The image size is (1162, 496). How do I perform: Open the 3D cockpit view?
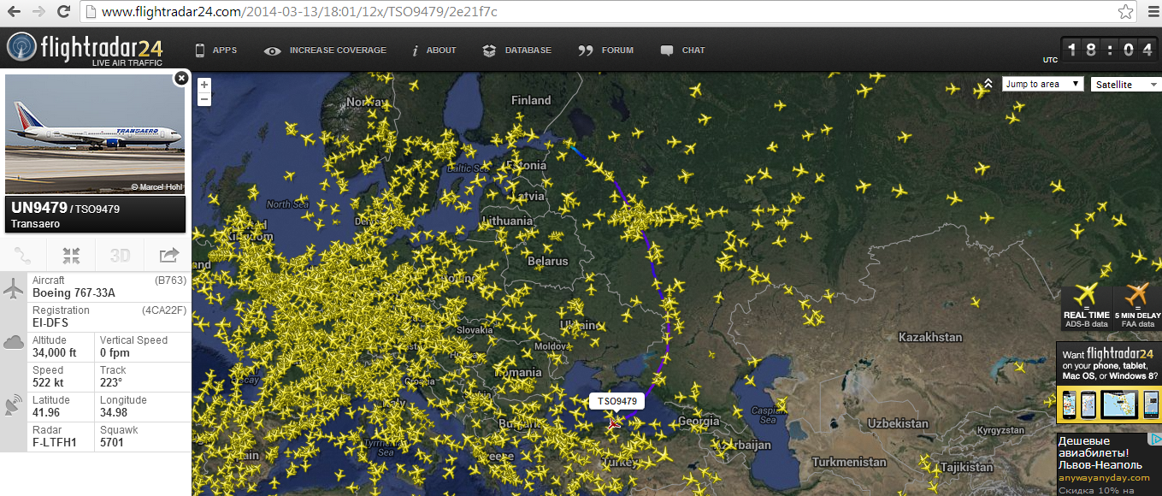[120, 255]
